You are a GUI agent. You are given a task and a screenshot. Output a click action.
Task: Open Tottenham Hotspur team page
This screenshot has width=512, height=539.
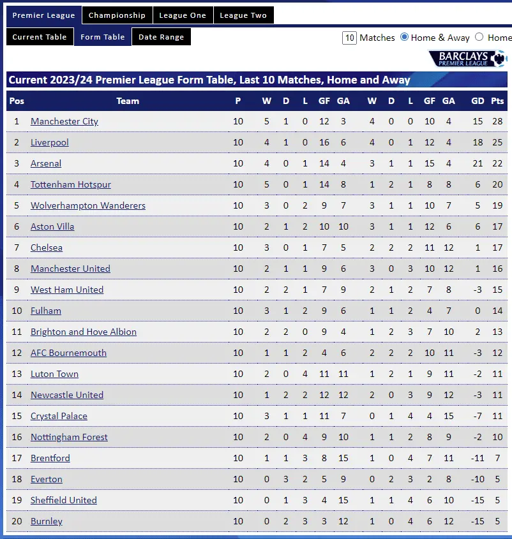pos(71,184)
